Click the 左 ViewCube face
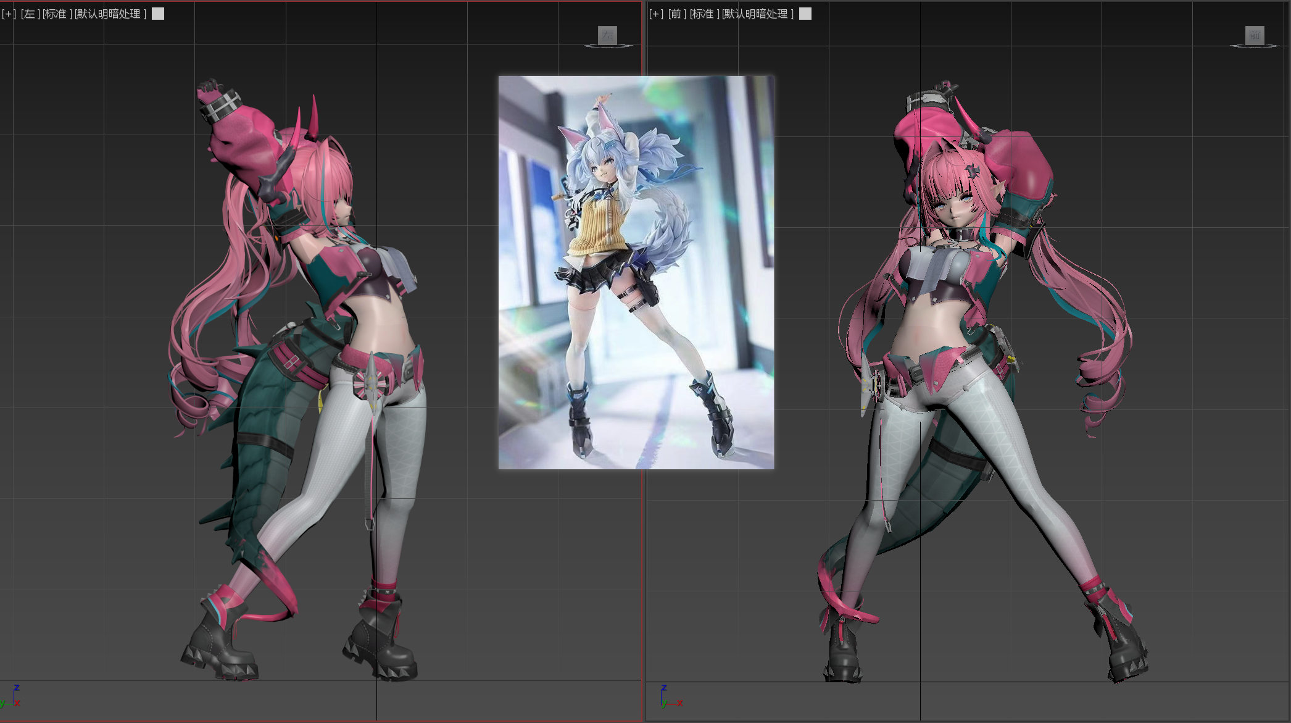The image size is (1291, 723). [x=608, y=35]
